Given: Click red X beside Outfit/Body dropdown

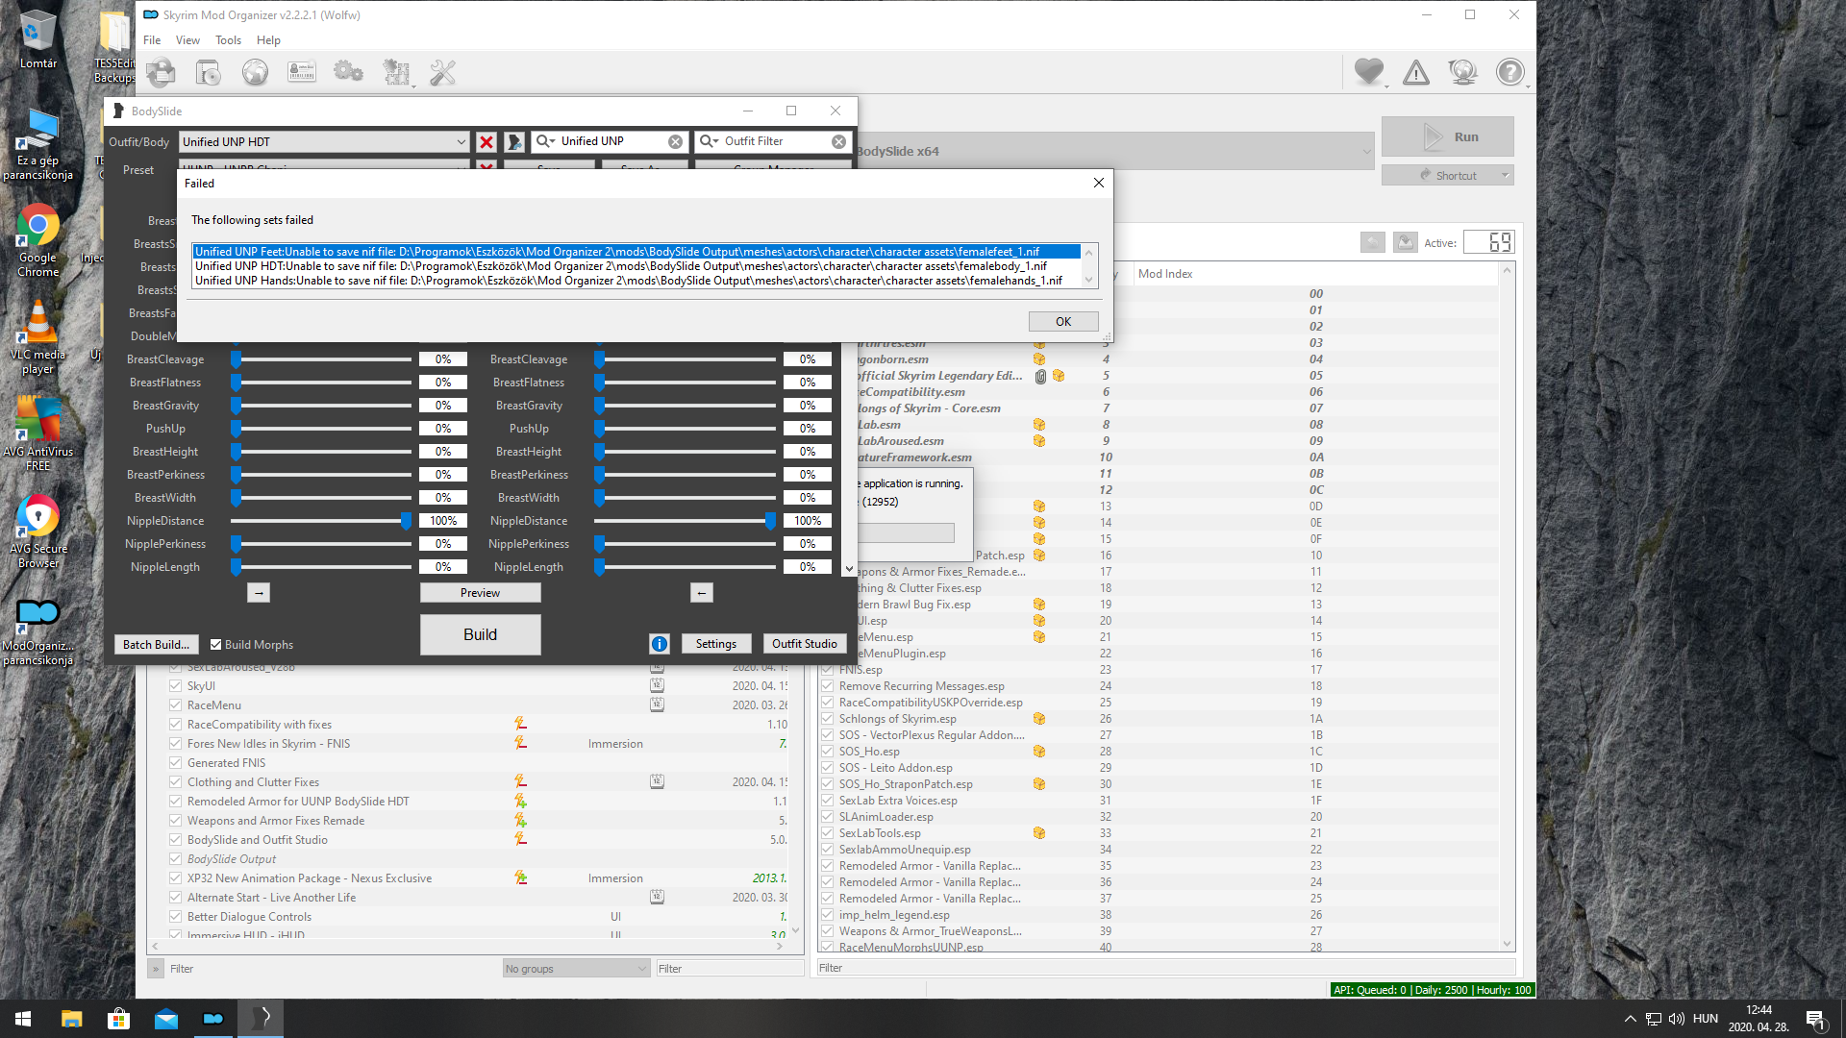Looking at the screenshot, I should pos(486,142).
